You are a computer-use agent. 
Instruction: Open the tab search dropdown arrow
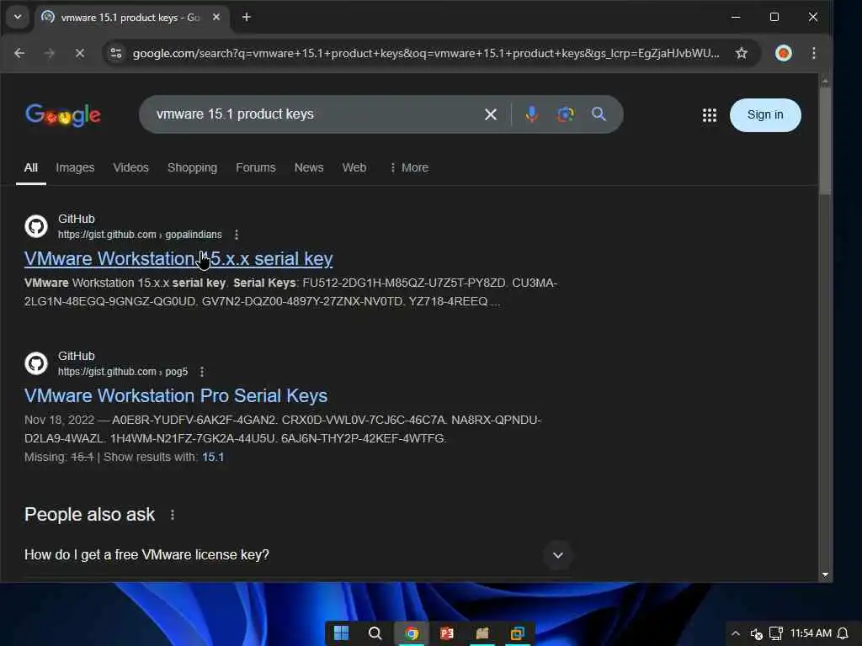[18, 17]
